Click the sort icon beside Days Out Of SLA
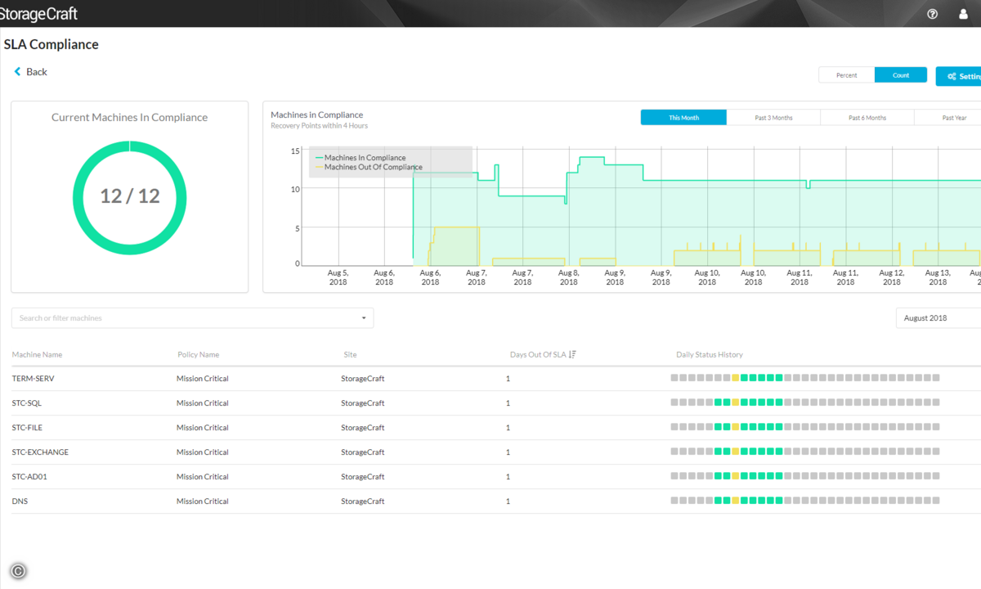The height and width of the screenshot is (589, 981). click(572, 354)
